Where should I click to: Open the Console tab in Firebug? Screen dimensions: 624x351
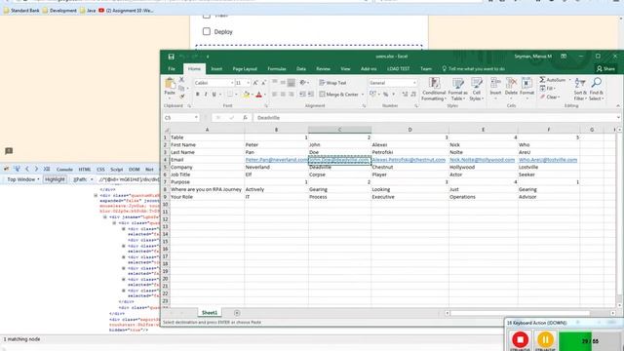tap(64, 169)
